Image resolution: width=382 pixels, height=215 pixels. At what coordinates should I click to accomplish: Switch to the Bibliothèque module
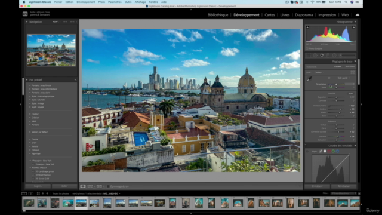click(x=218, y=15)
